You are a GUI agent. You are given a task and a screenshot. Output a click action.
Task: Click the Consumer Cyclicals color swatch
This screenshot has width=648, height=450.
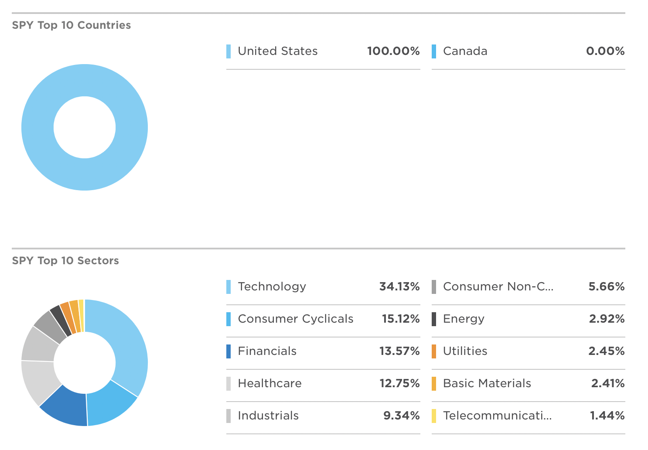pos(229,319)
